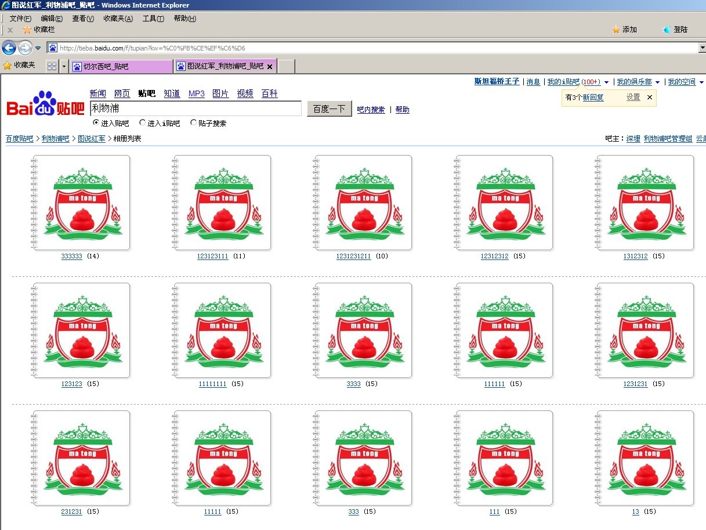Click the Favorites star icon in toolbar

pyautogui.click(x=8, y=66)
